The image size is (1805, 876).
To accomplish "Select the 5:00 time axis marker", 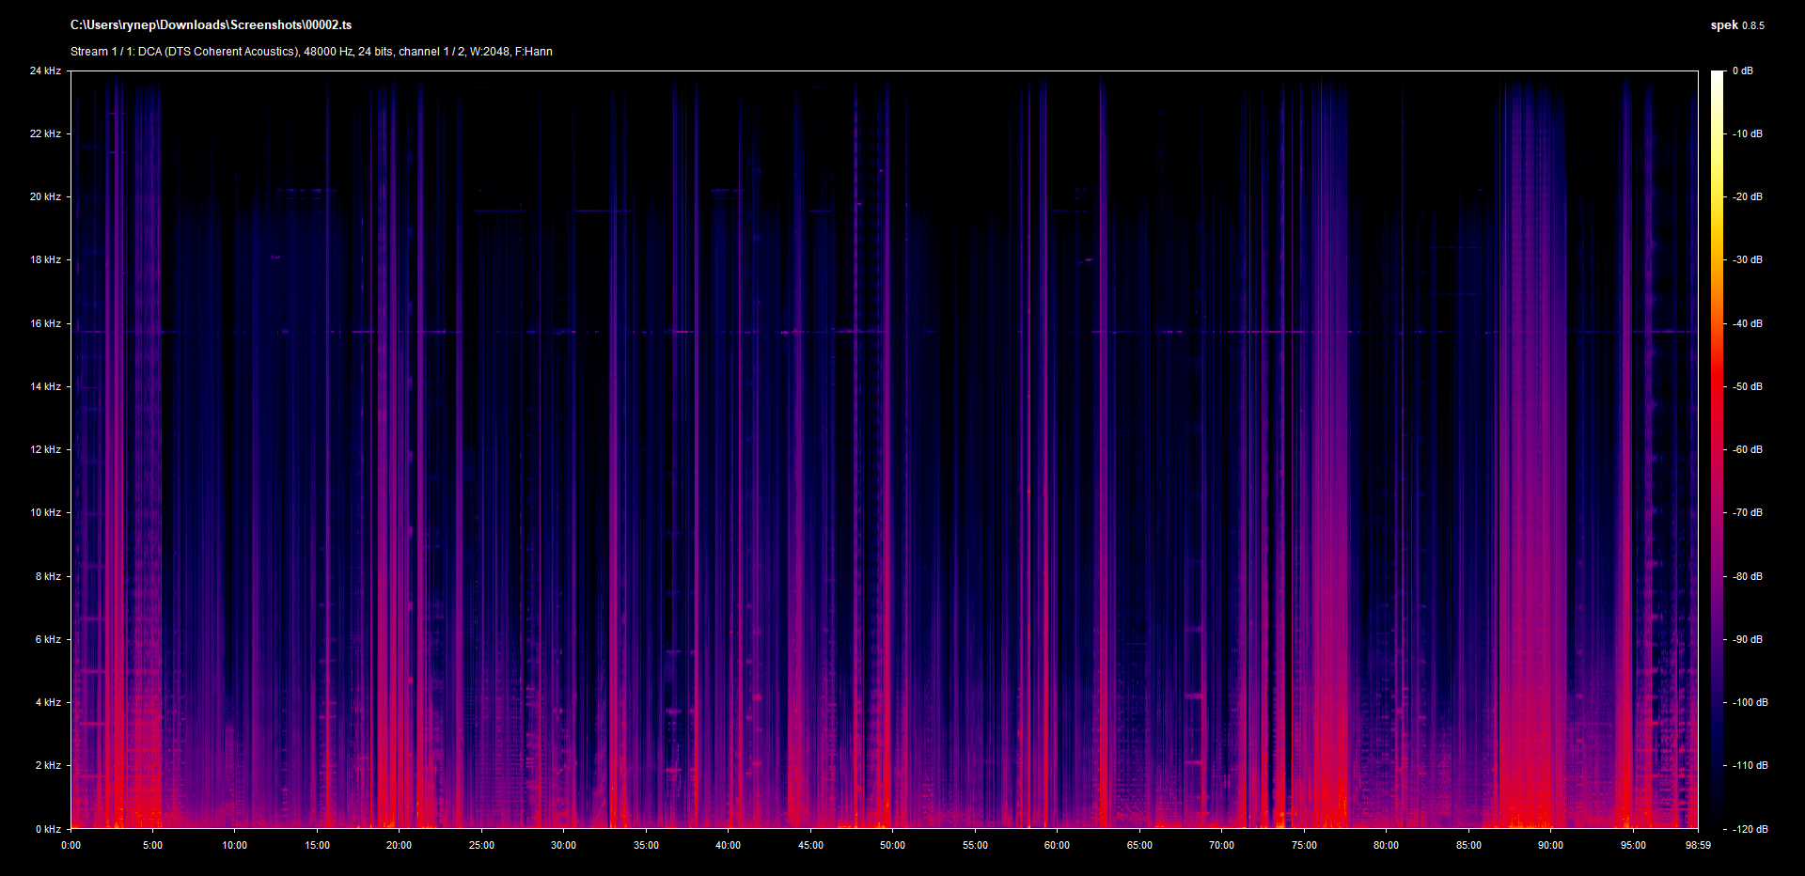I will click(x=152, y=846).
